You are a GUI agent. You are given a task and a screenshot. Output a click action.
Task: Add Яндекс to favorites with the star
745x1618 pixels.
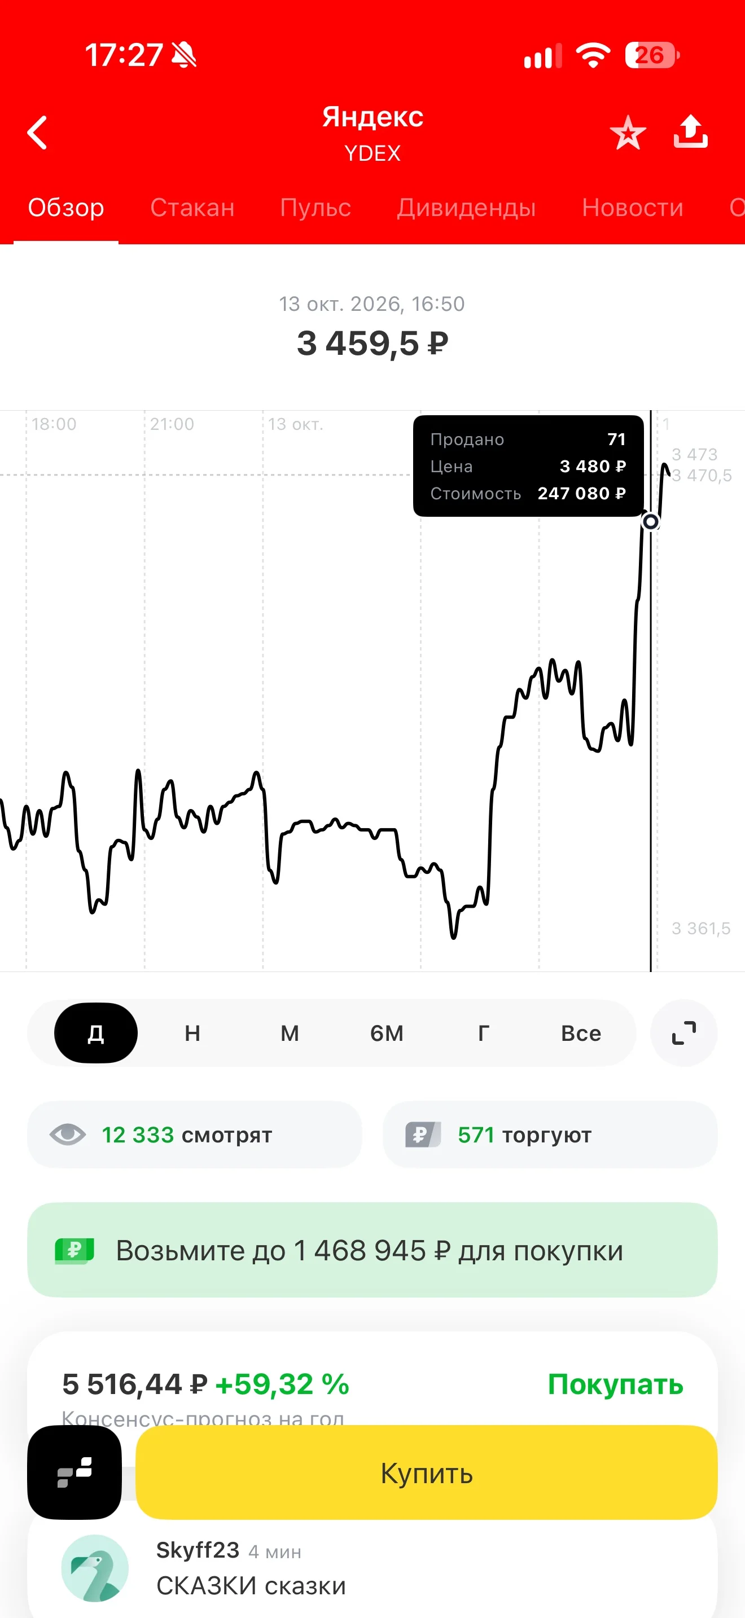[628, 133]
